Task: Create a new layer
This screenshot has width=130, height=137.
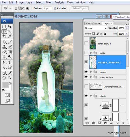Action: pyautogui.click(x=117, y=123)
